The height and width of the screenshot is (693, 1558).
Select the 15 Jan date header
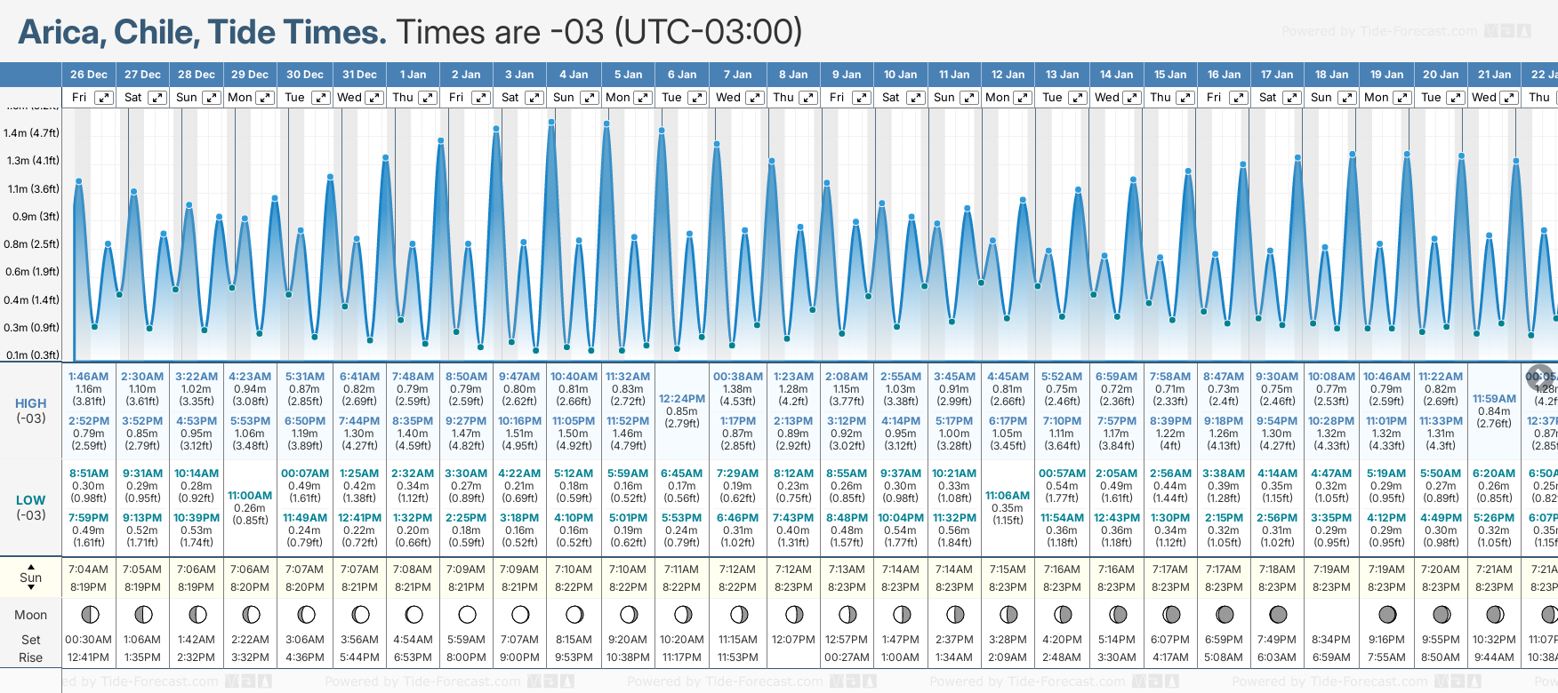(1170, 75)
